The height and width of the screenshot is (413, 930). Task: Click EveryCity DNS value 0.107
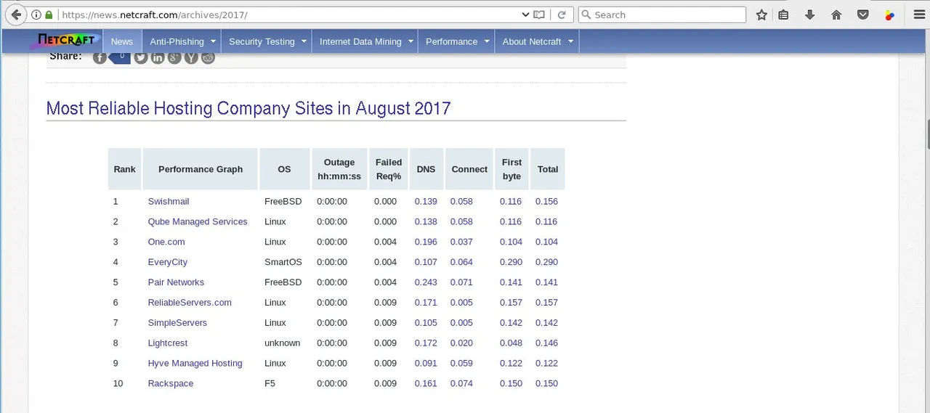(x=426, y=262)
